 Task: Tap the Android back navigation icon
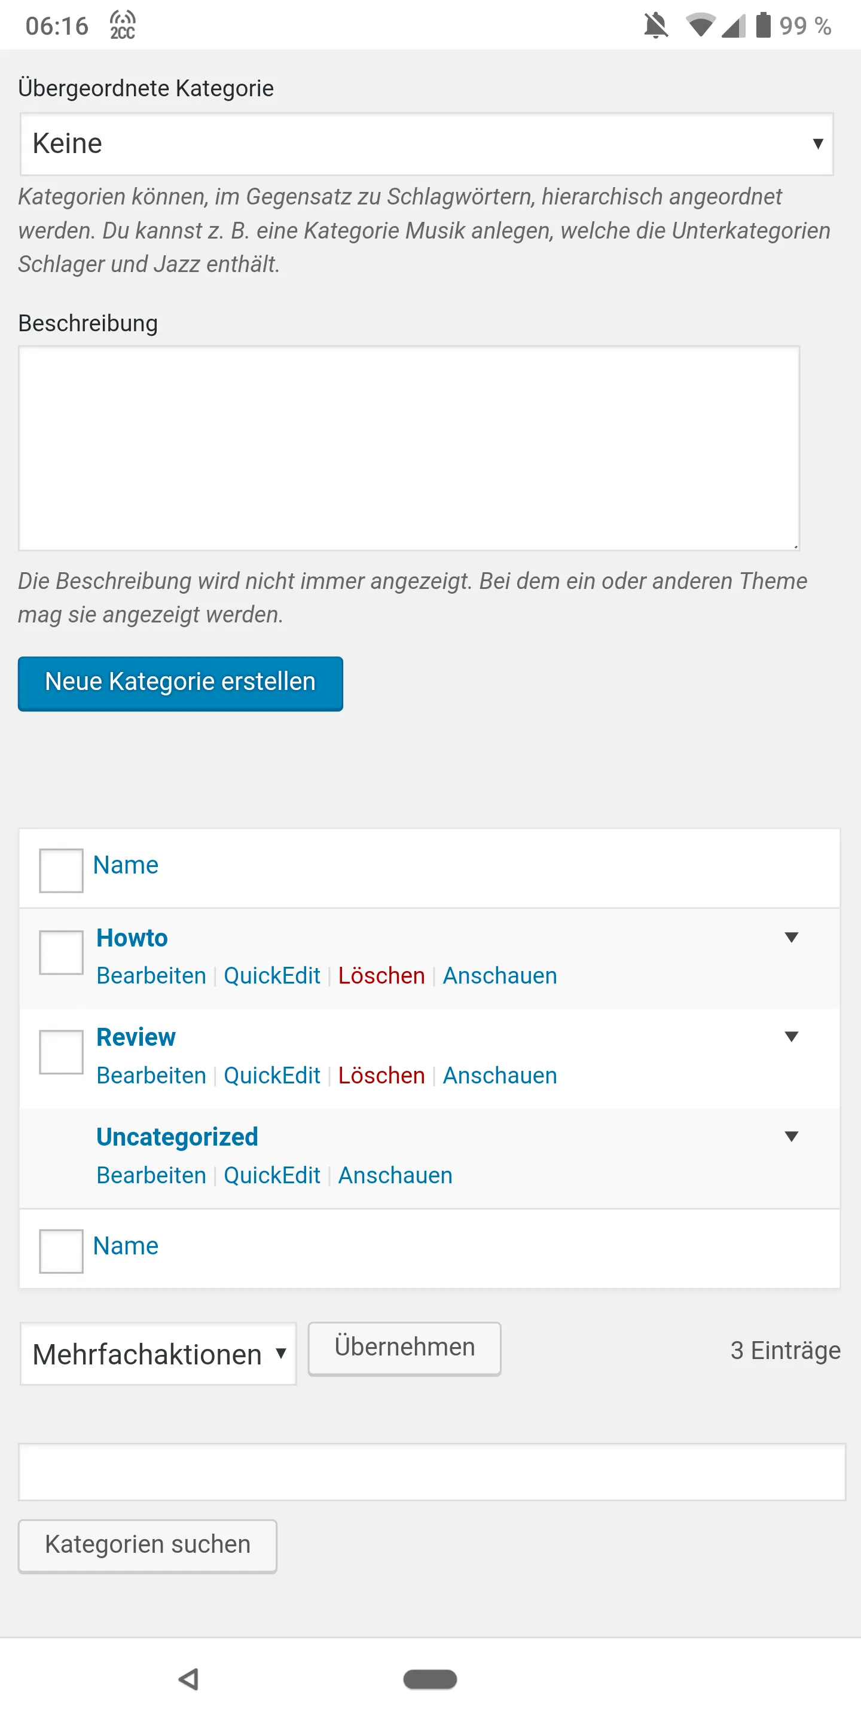189,1678
